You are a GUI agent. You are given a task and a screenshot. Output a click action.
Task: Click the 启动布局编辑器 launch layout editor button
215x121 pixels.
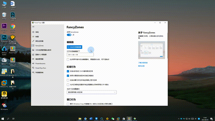tap(74, 47)
